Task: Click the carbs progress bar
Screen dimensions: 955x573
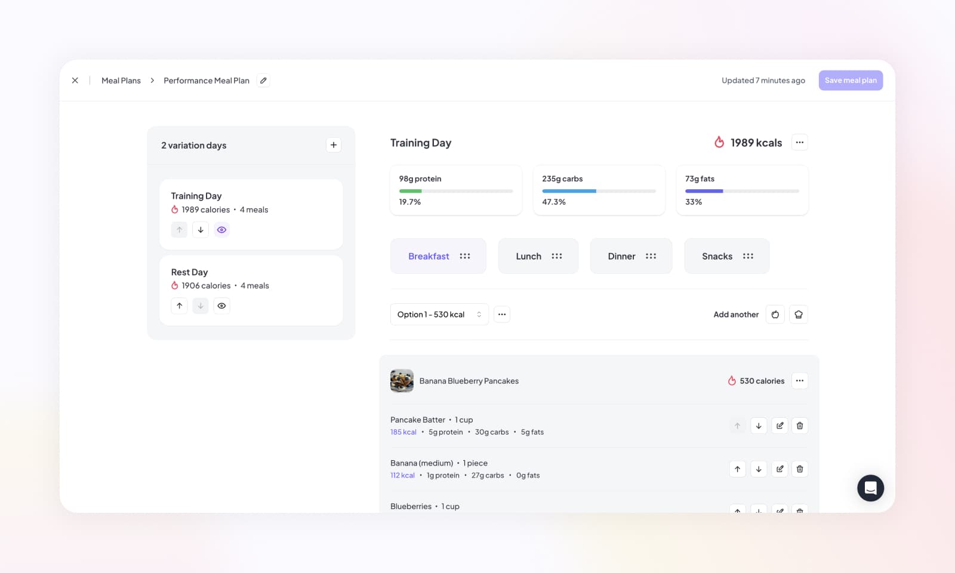Action: (599, 191)
